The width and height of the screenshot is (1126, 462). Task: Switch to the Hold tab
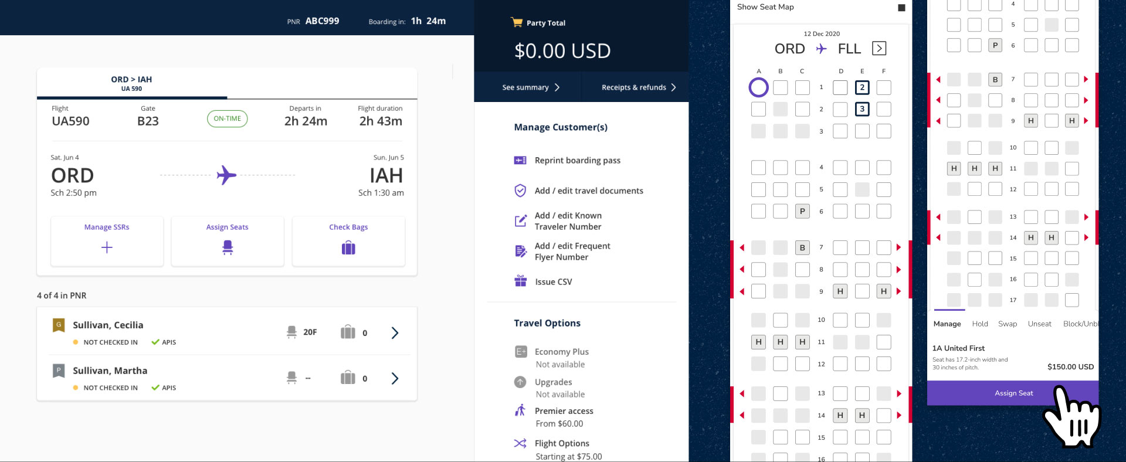pos(980,324)
